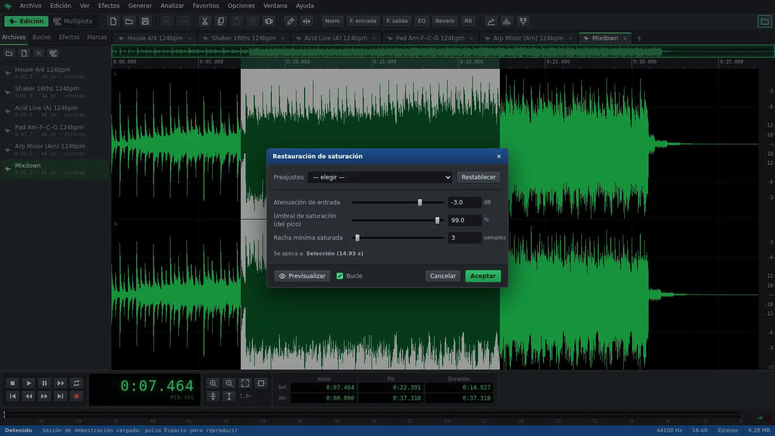Uncheck the Bucle checkbox

tap(340, 276)
